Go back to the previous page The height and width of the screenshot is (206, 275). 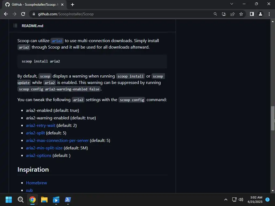tap(6, 14)
